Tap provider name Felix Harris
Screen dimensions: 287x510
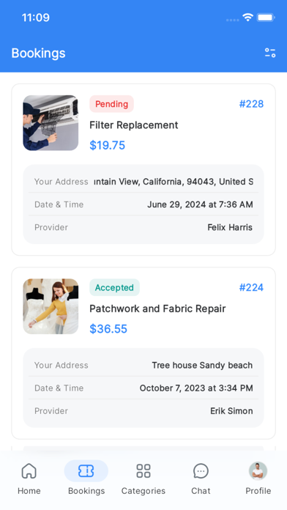(x=230, y=227)
